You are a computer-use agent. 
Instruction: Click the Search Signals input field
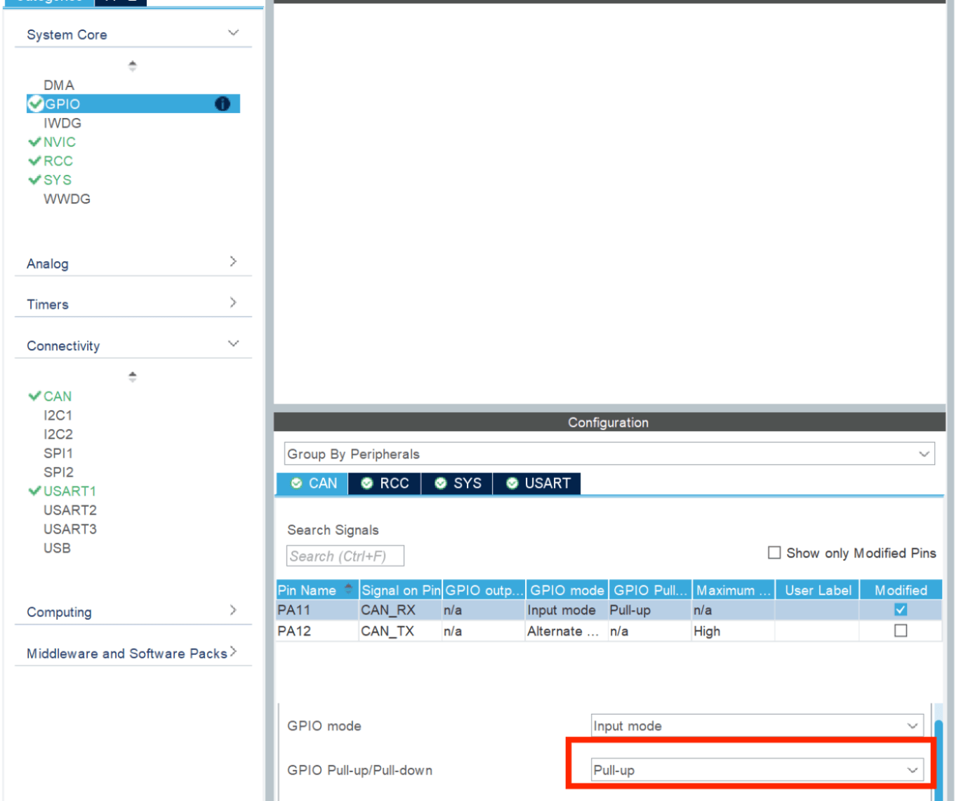point(345,556)
